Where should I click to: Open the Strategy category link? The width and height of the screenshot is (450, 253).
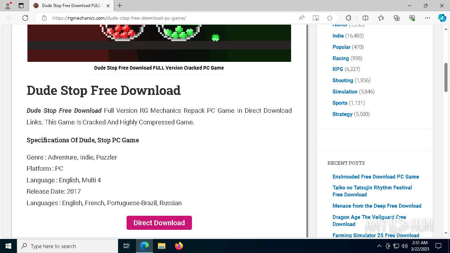[342, 114]
